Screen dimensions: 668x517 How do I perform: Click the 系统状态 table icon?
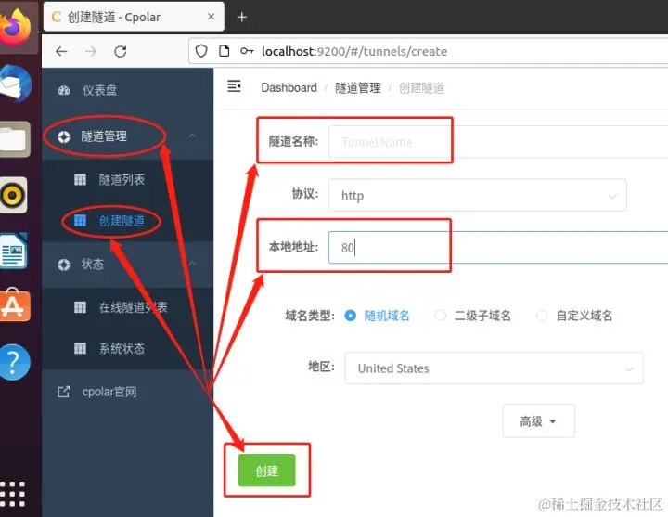[80, 349]
